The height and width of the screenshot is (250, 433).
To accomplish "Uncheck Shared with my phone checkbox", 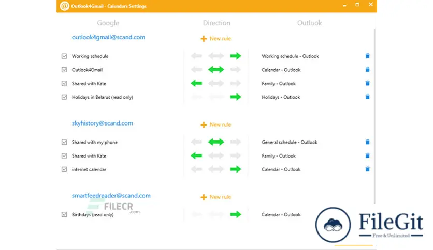I will coord(64,142).
